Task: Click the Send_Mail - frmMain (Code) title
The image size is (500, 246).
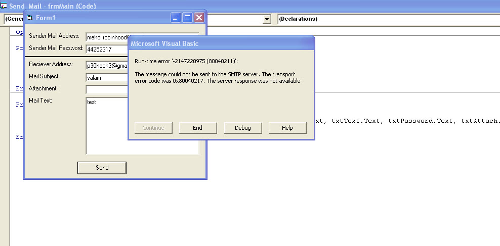Action: [x=53, y=6]
